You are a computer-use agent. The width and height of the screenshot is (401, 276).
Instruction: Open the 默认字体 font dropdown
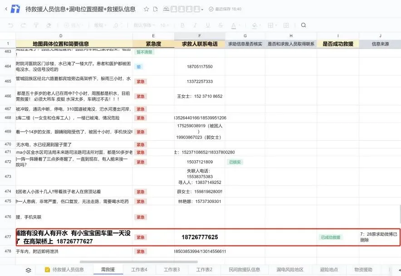coord(144,25)
